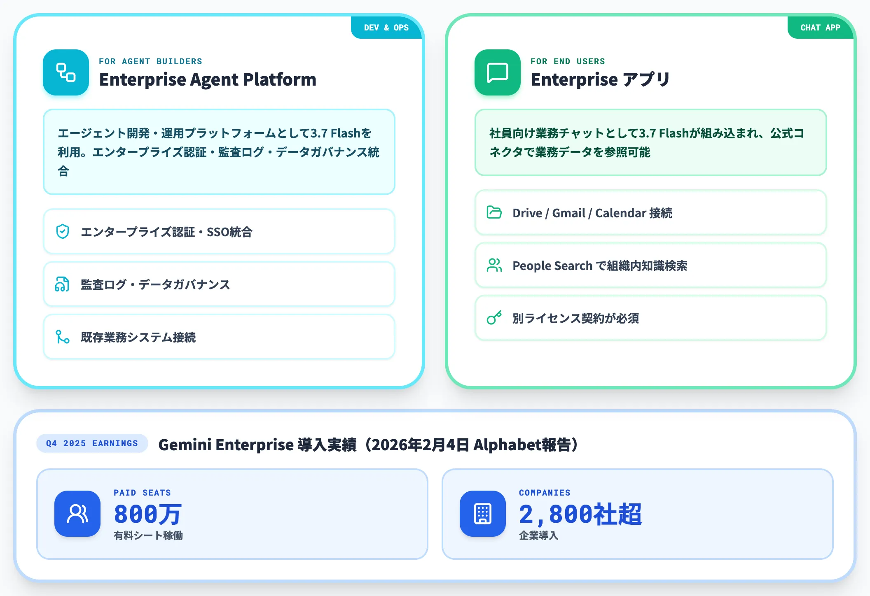The width and height of the screenshot is (870, 596).
Task: Click the 企業導入 caption
Action: 539,535
